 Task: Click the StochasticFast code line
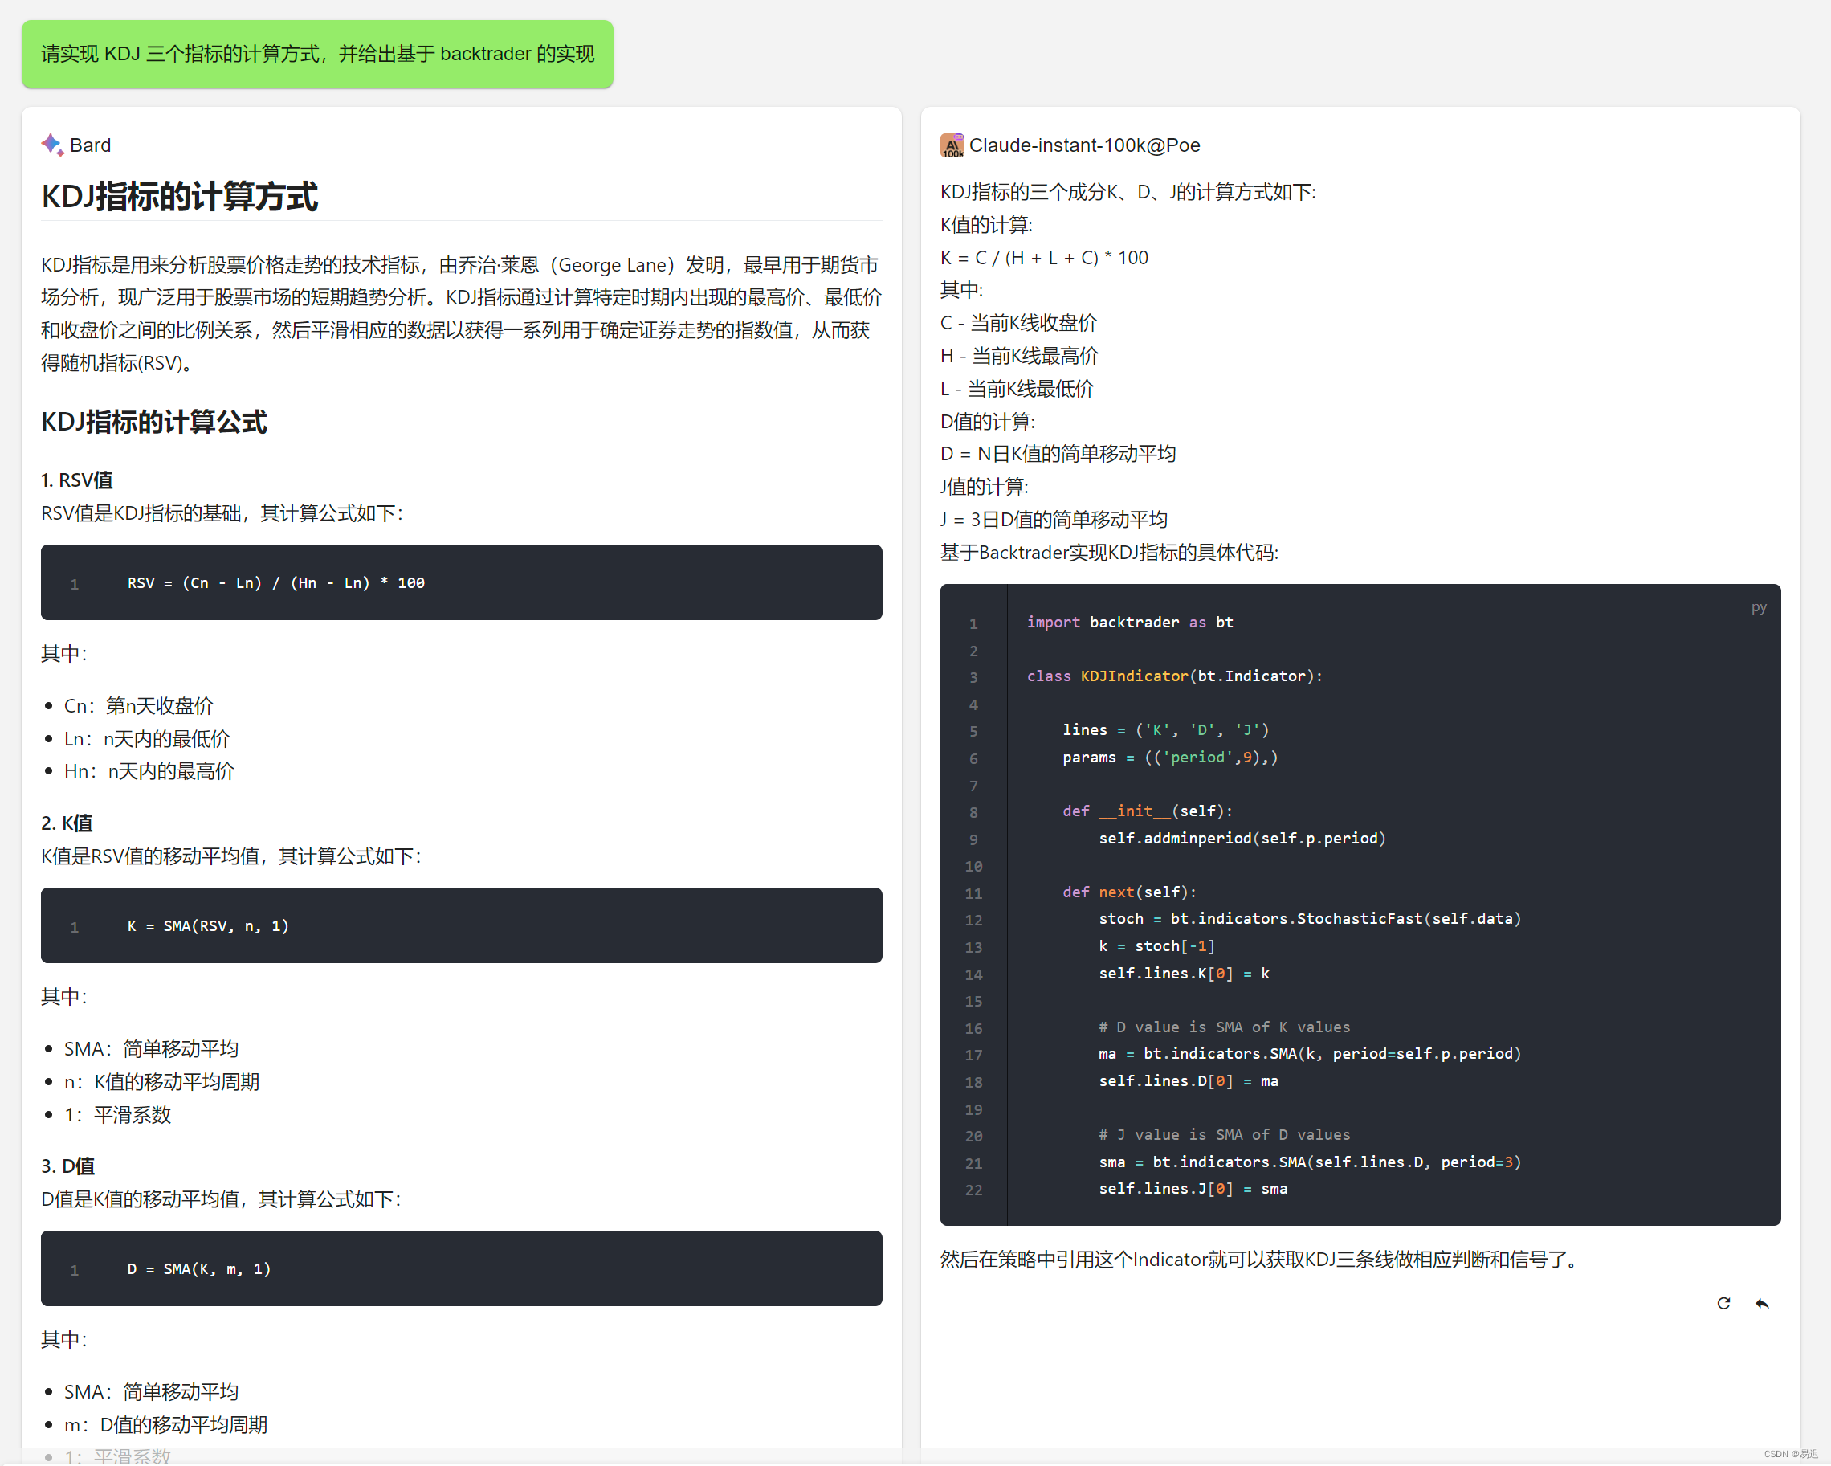tap(1310, 919)
